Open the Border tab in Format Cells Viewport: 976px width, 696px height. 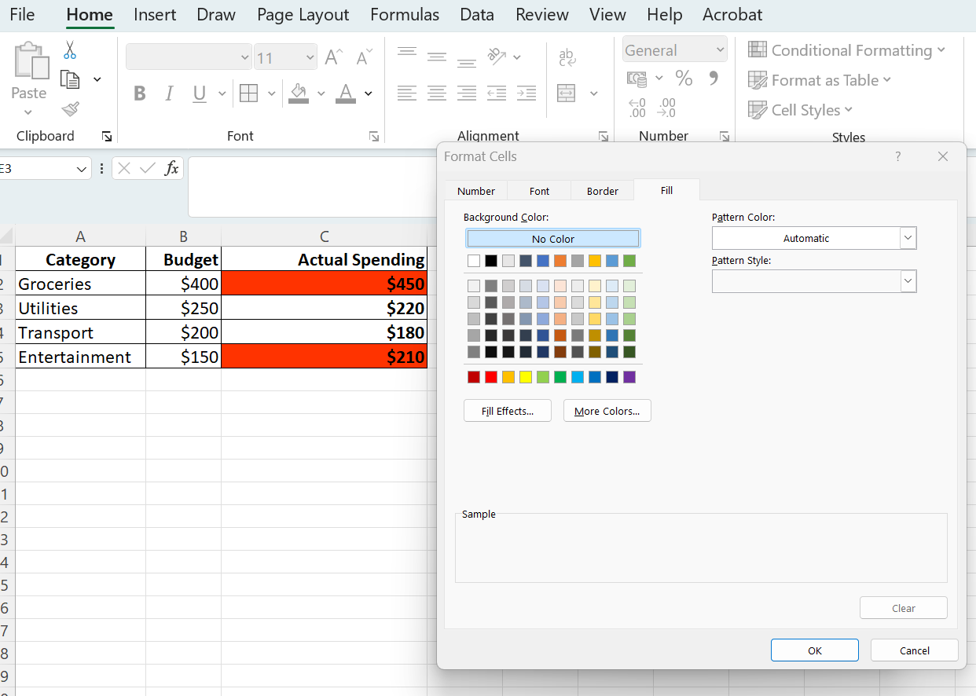pos(603,191)
